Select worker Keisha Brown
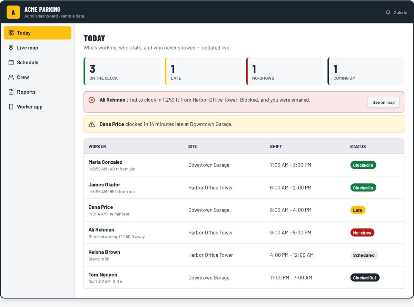 click(104, 252)
